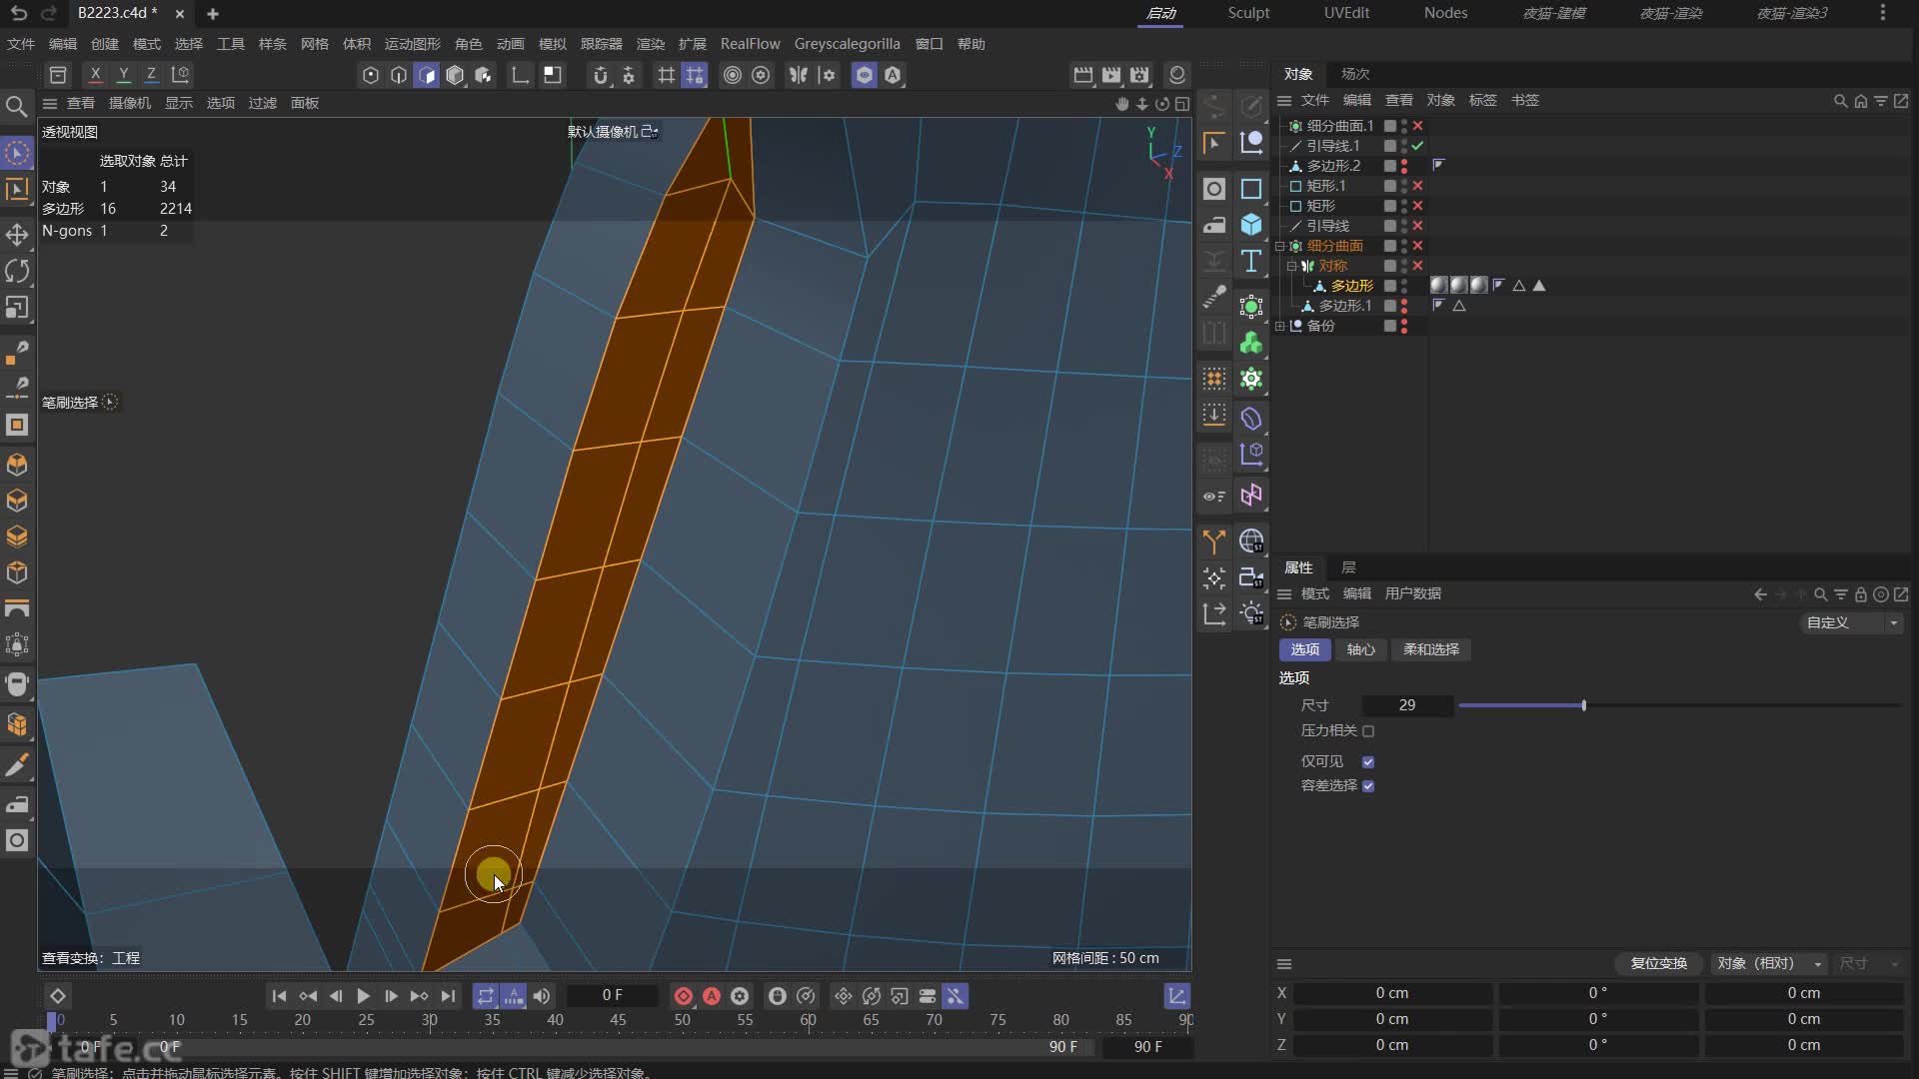The width and height of the screenshot is (1919, 1079).
Task: Go to end of animation
Action: coord(449,996)
